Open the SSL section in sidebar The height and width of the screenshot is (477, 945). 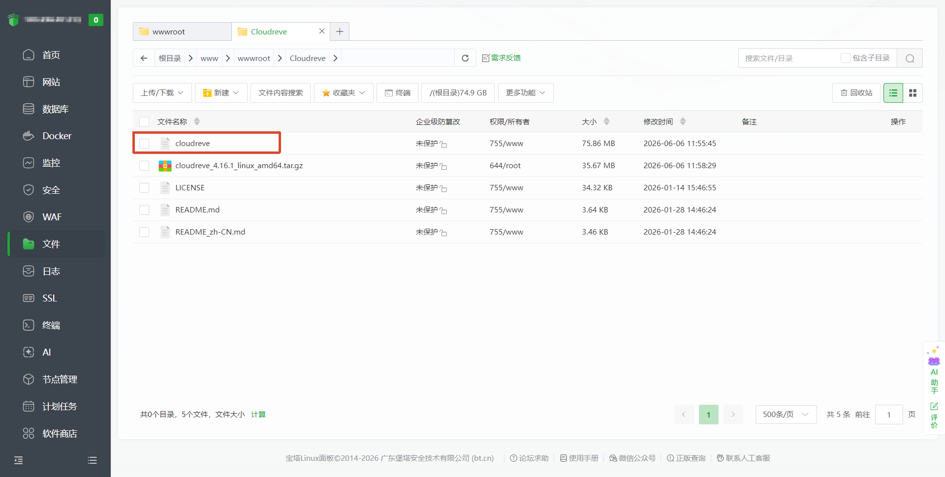(49, 298)
